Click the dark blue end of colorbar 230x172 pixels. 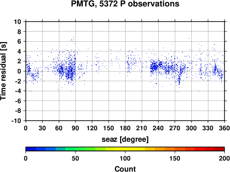(x=31, y=149)
